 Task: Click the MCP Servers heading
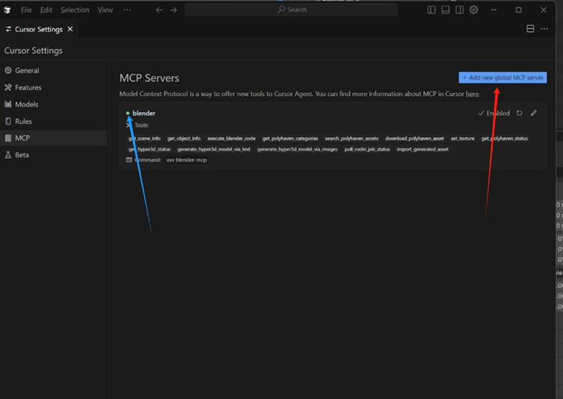pyautogui.click(x=149, y=78)
